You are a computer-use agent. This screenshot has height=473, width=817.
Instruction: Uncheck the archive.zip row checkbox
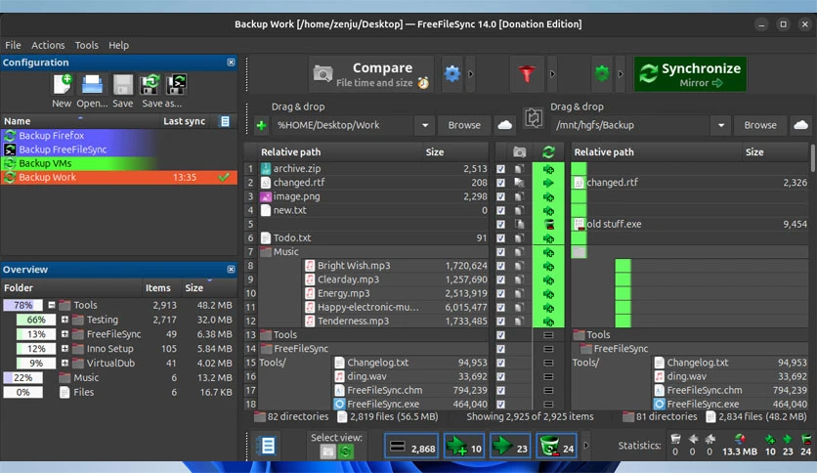(500, 169)
